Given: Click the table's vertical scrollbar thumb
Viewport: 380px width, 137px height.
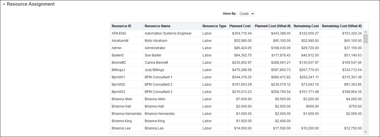Looking at the screenshot, I should point(365,39).
